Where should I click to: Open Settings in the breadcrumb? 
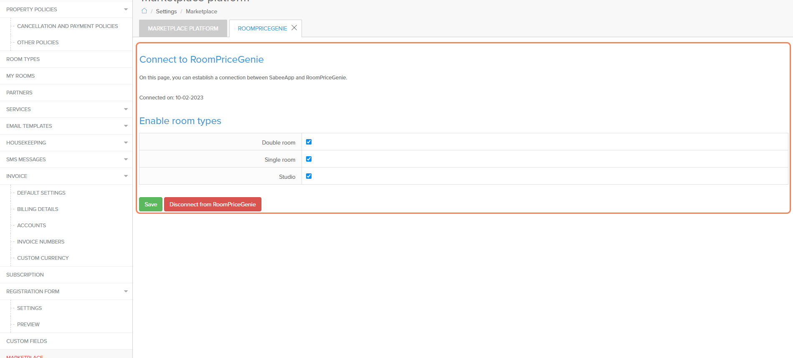tap(166, 11)
